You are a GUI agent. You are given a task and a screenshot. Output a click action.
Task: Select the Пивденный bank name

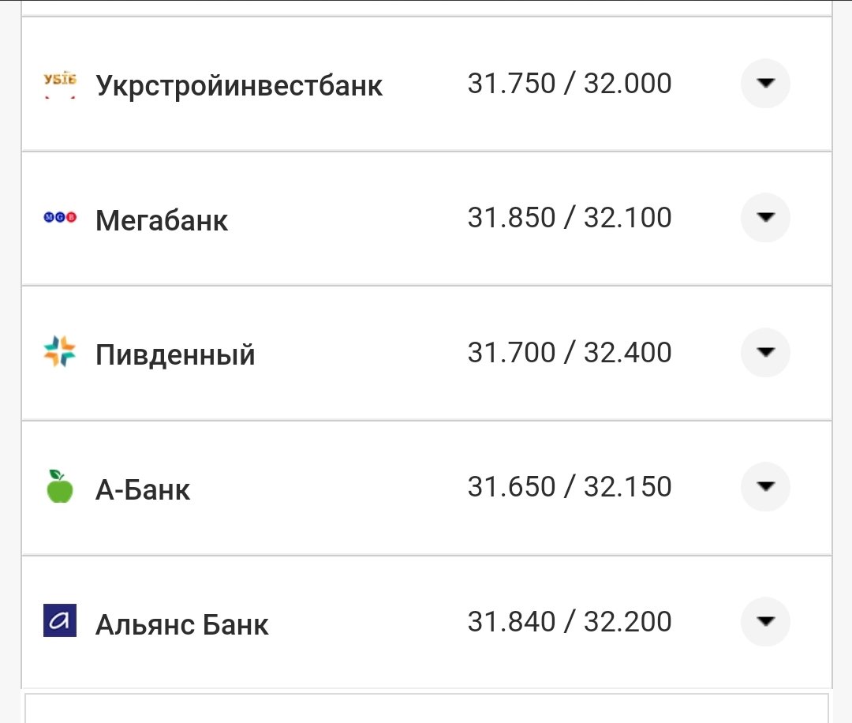pos(175,355)
